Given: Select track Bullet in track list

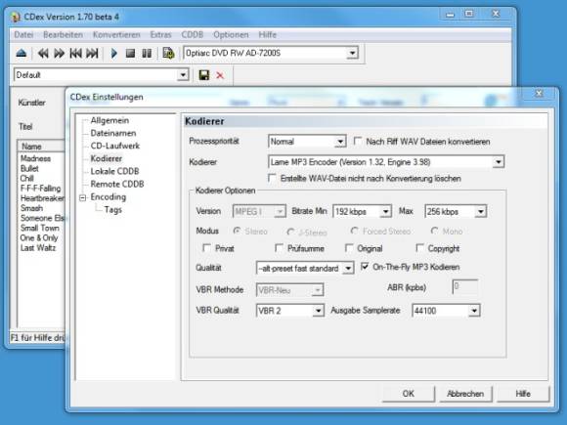Looking at the screenshot, I should point(29,168).
